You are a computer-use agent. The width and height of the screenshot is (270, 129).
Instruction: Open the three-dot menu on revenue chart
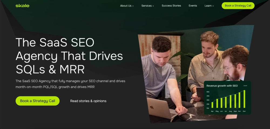click(x=245, y=86)
